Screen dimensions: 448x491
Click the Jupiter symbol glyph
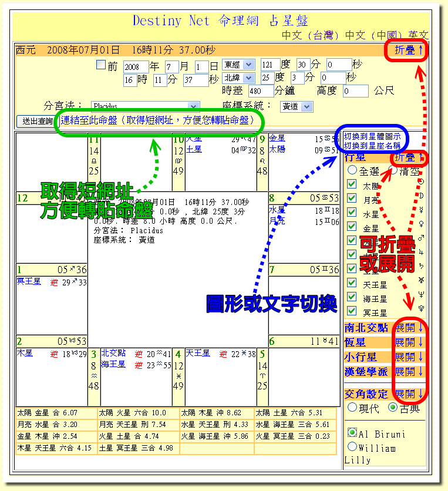(422, 252)
